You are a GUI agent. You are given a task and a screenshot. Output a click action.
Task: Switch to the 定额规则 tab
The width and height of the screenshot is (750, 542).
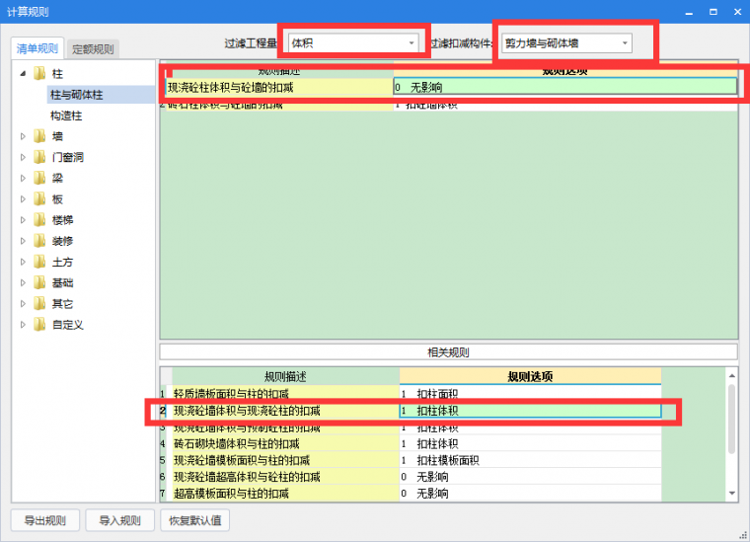(94, 49)
